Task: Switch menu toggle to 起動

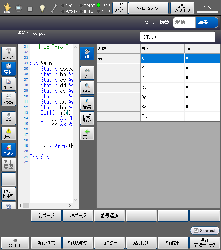Action: point(184,22)
